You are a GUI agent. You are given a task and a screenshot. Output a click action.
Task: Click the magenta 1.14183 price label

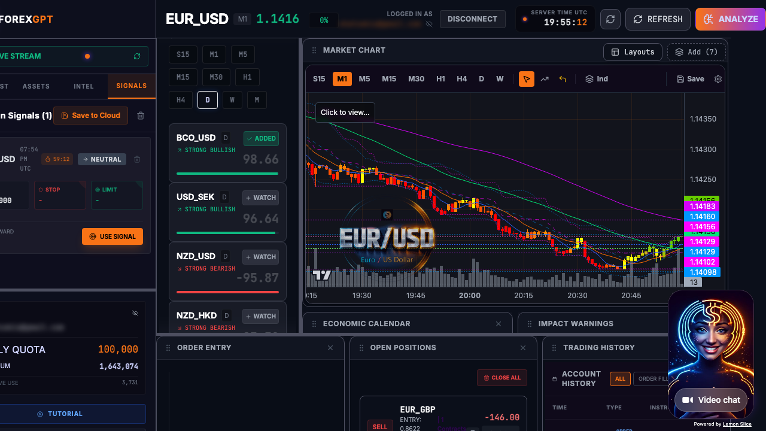[701, 207]
